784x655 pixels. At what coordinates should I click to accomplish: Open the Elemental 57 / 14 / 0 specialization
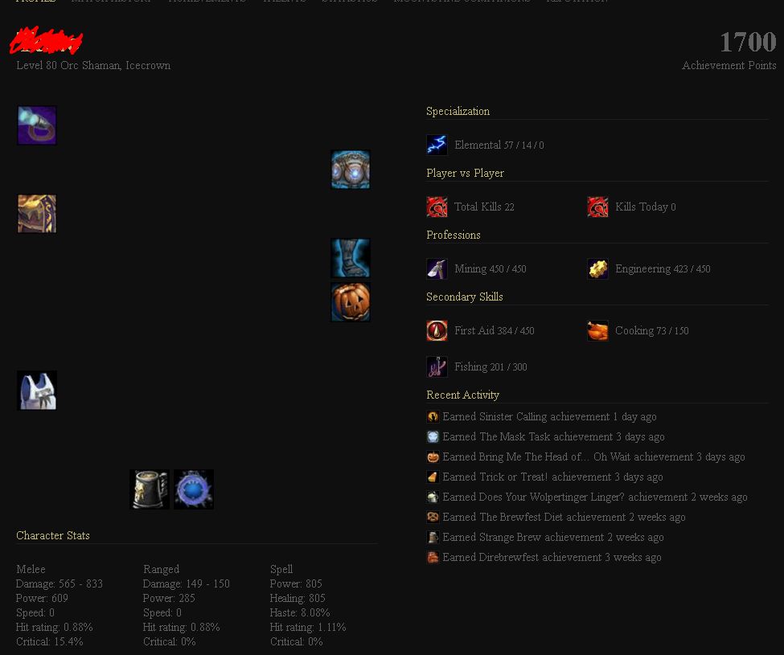point(499,145)
